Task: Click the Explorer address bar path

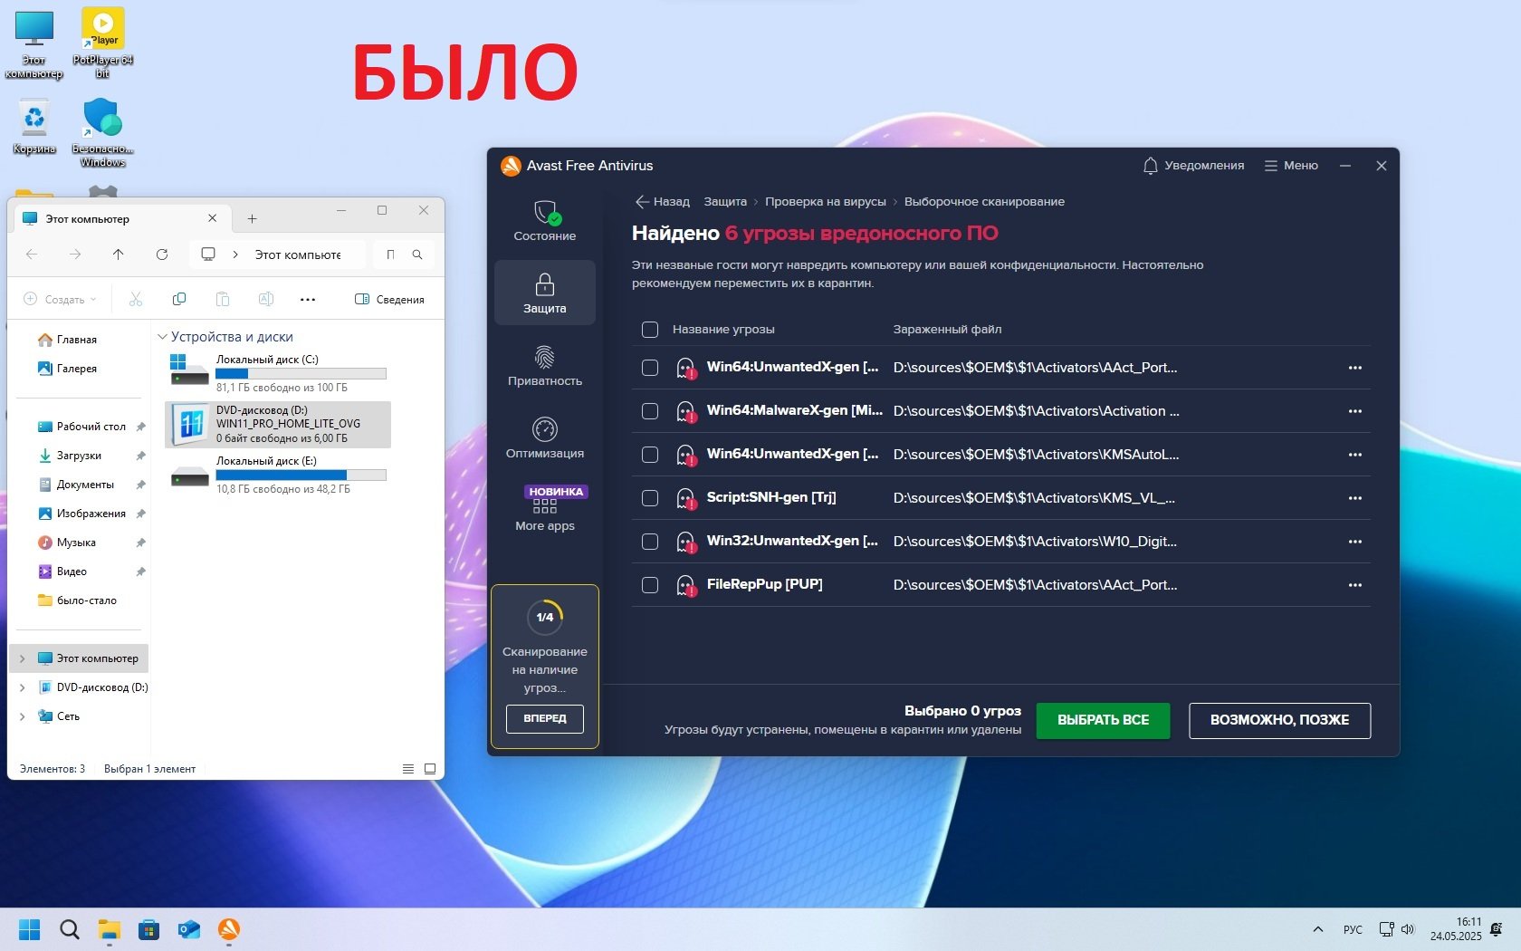Action: point(297,255)
